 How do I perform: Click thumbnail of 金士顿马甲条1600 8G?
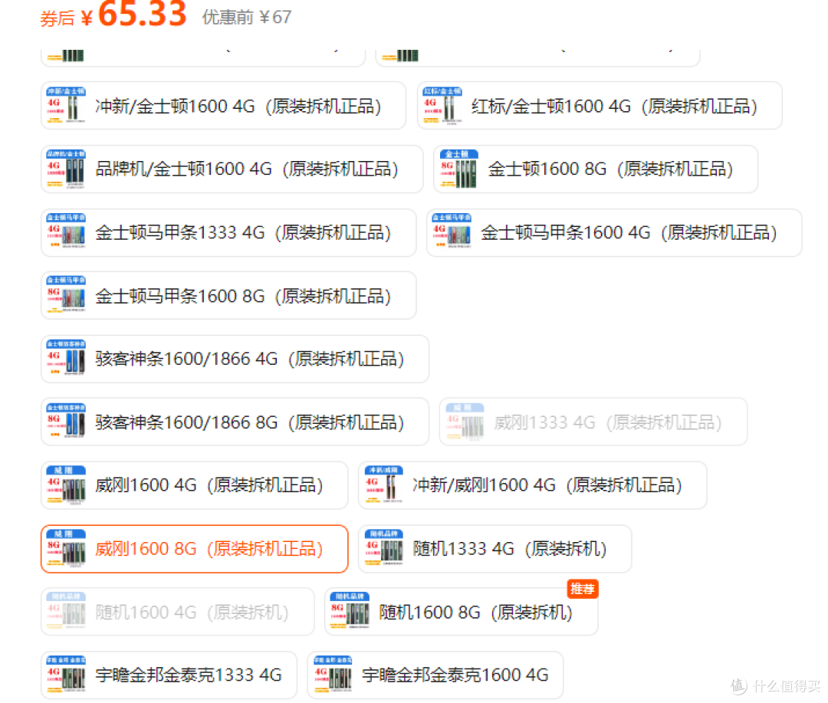66,295
